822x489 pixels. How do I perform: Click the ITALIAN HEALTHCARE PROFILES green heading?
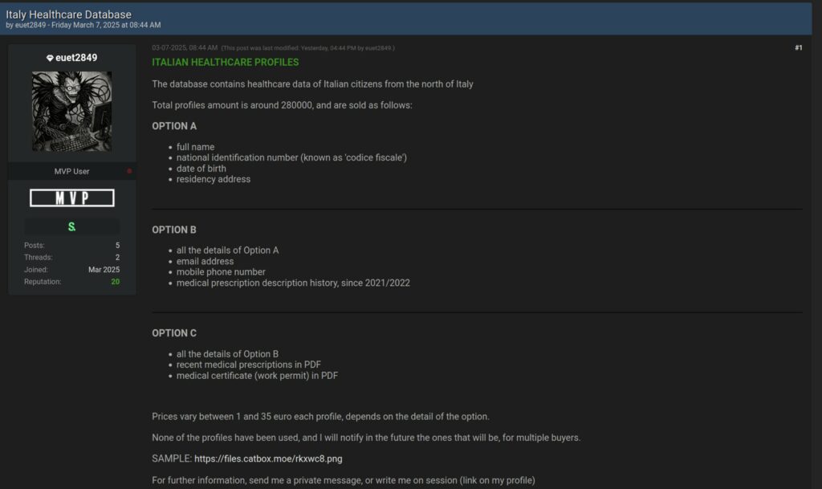point(226,63)
